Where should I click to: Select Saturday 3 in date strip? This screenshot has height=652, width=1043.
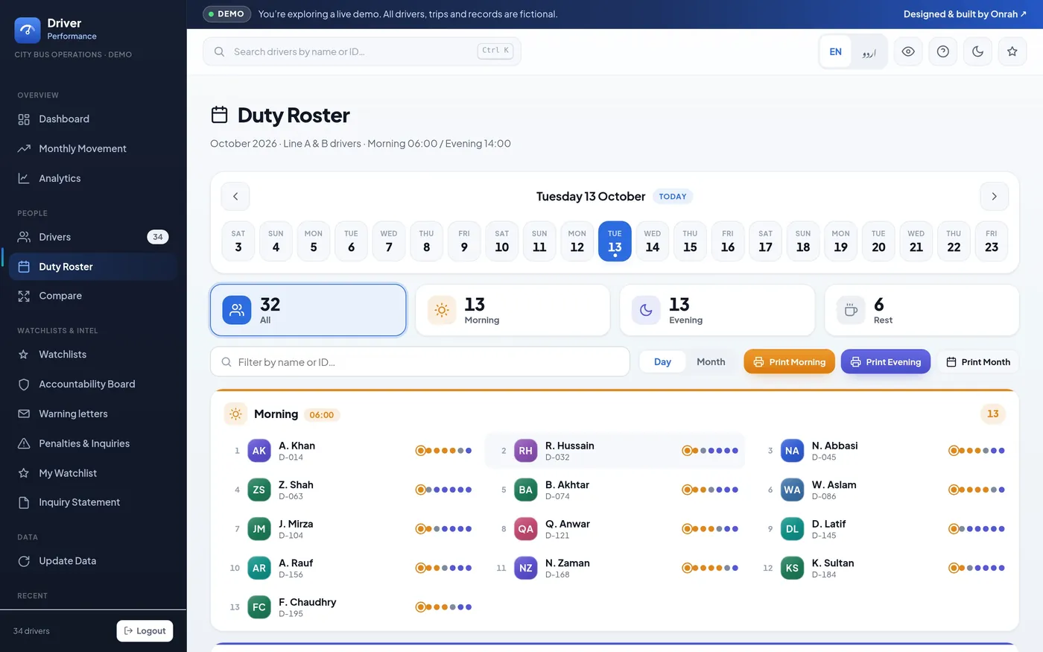pos(238,241)
